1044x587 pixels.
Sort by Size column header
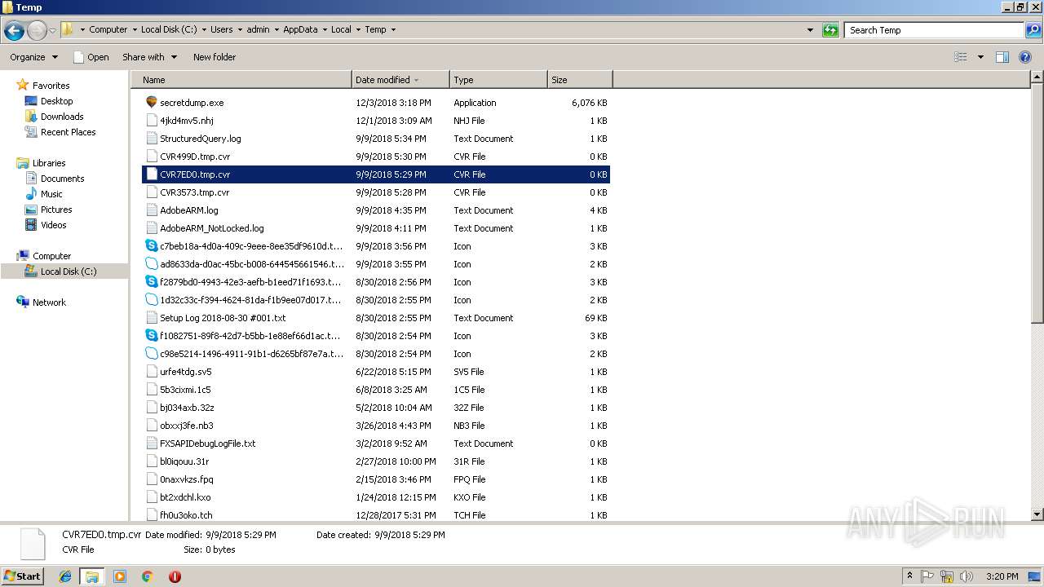(580, 80)
